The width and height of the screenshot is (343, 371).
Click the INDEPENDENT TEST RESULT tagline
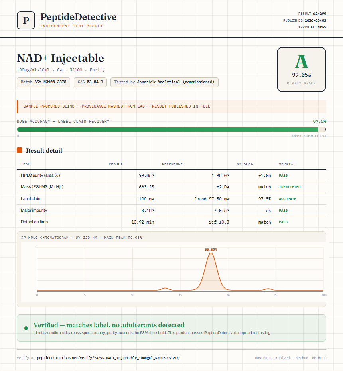(71, 26)
